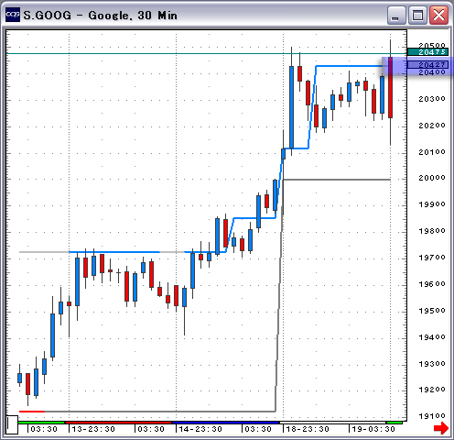The height and width of the screenshot is (440, 454).
Task: Click the 20200 price axis label
Action: tap(432, 126)
